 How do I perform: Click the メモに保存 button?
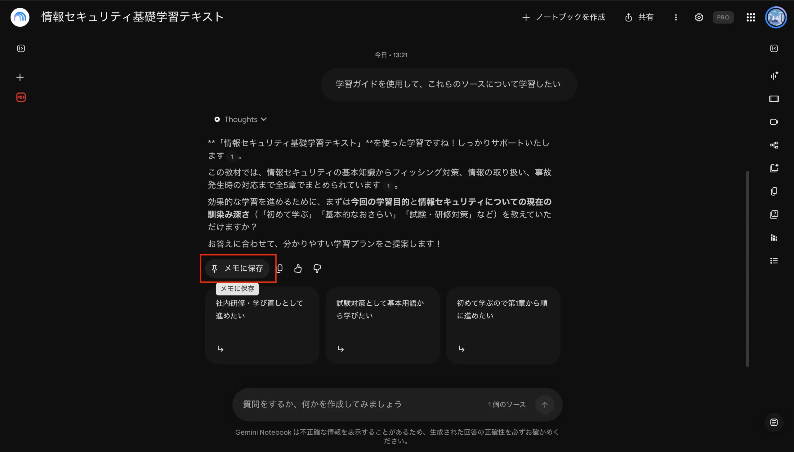238,268
